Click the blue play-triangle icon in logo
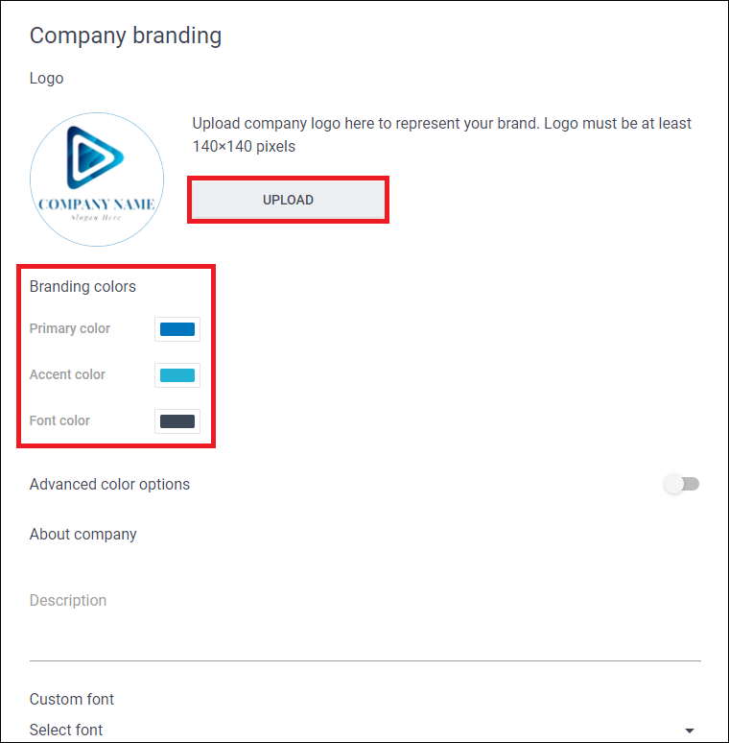 tap(95, 157)
